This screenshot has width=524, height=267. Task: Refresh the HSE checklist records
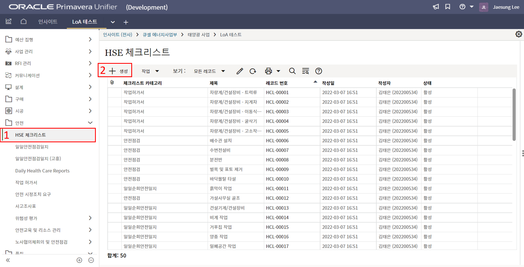pos(253,71)
